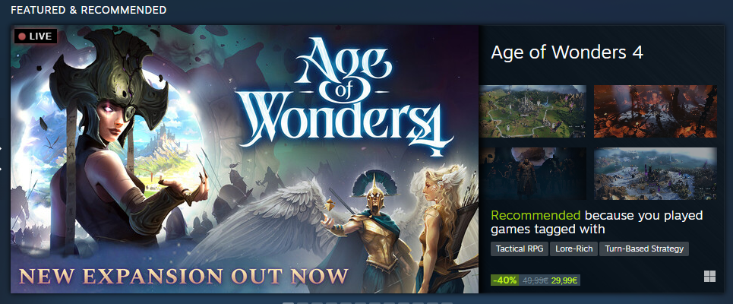Image resolution: width=733 pixels, height=304 pixels.
Task: Click the NEW EXPANSION OUT NOW banner text
Action: [x=184, y=277]
